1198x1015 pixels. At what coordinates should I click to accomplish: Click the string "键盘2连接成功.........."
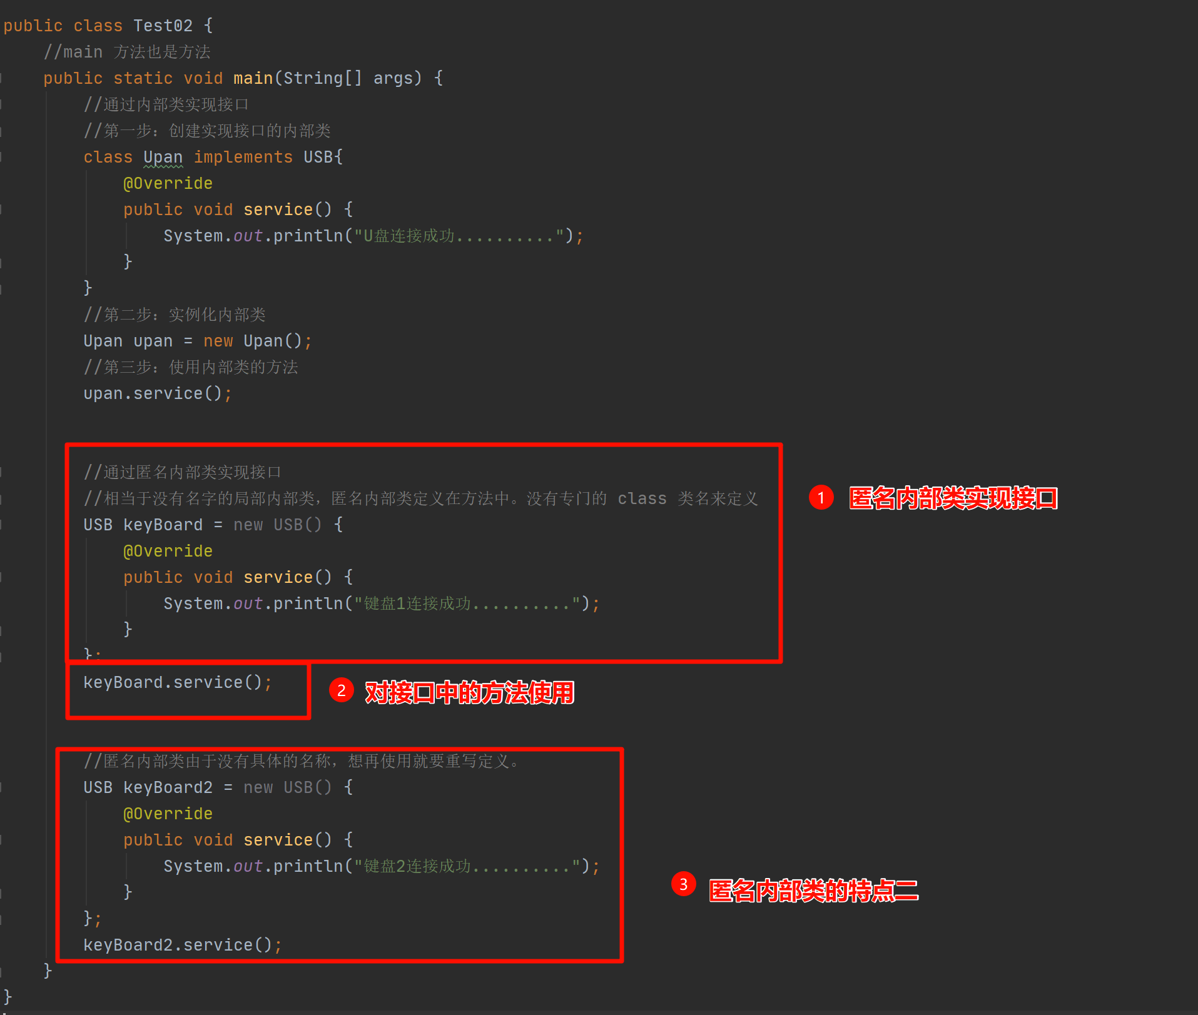(x=467, y=866)
